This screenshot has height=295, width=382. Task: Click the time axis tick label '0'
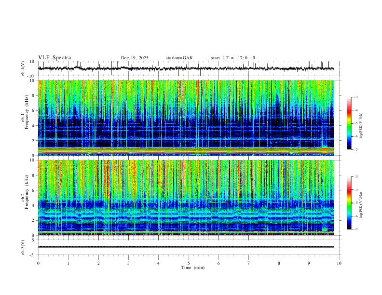tap(38, 263)
